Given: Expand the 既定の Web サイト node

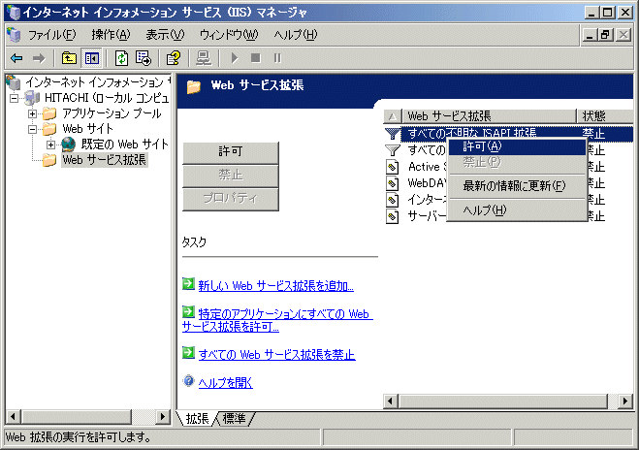Looking at the screenshot, I should (51, 145).
